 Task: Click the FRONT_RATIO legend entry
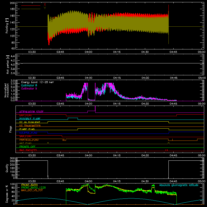29,185
